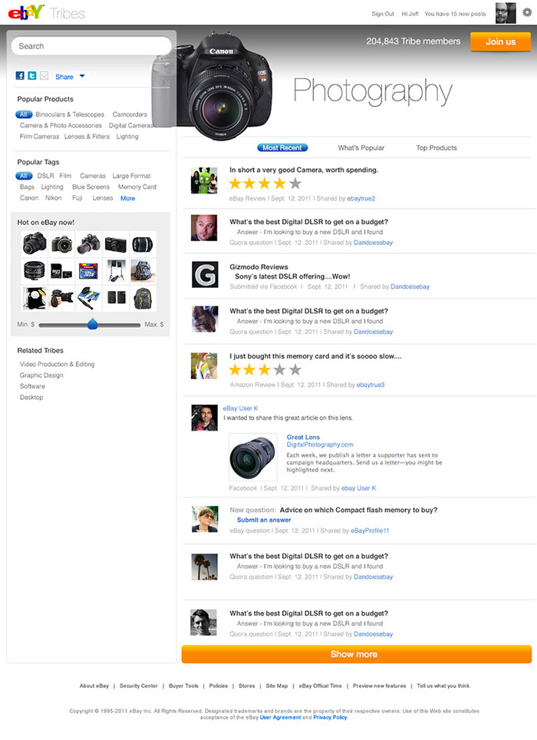Open the 15 new posts notification link
537x740 pixels.
click(456, 14)
